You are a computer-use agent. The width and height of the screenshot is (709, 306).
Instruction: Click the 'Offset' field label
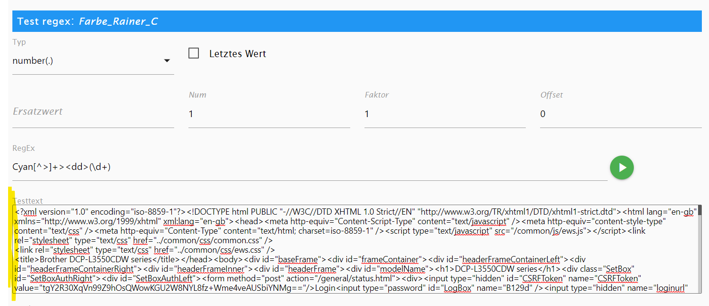point(551,95)
